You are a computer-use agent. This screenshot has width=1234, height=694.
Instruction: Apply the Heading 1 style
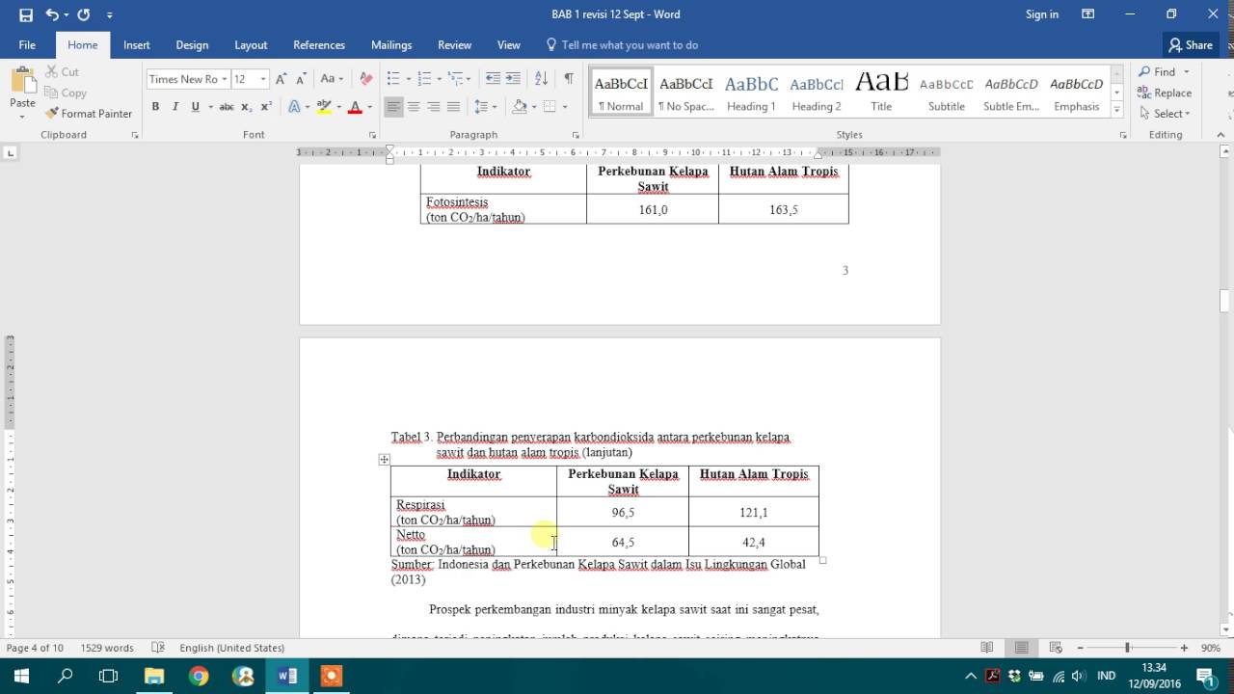coord(751,93)
